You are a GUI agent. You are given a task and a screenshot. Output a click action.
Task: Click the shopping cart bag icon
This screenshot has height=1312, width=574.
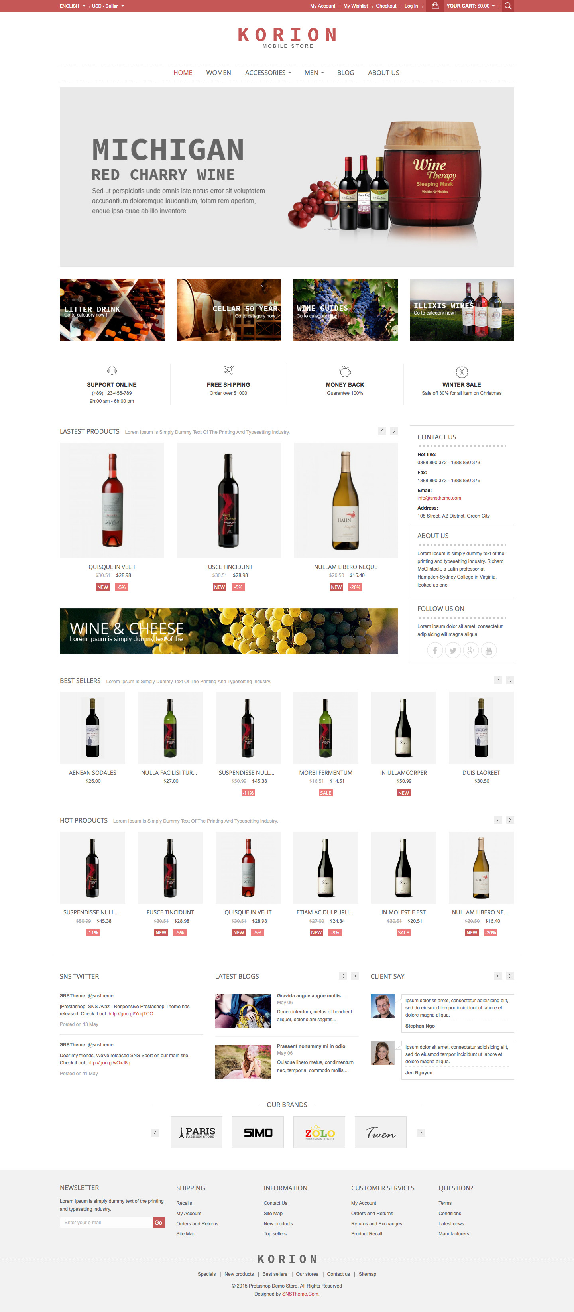tap(435, 6)
